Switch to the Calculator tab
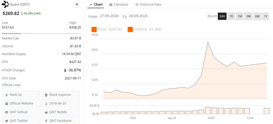Image resolution: width=273 pixels, height=124 pixels. pyautogui.click(x=119, y=5)
